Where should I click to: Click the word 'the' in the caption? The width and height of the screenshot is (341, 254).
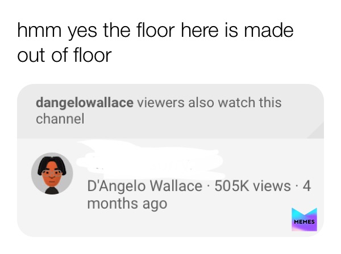(117, 31)
